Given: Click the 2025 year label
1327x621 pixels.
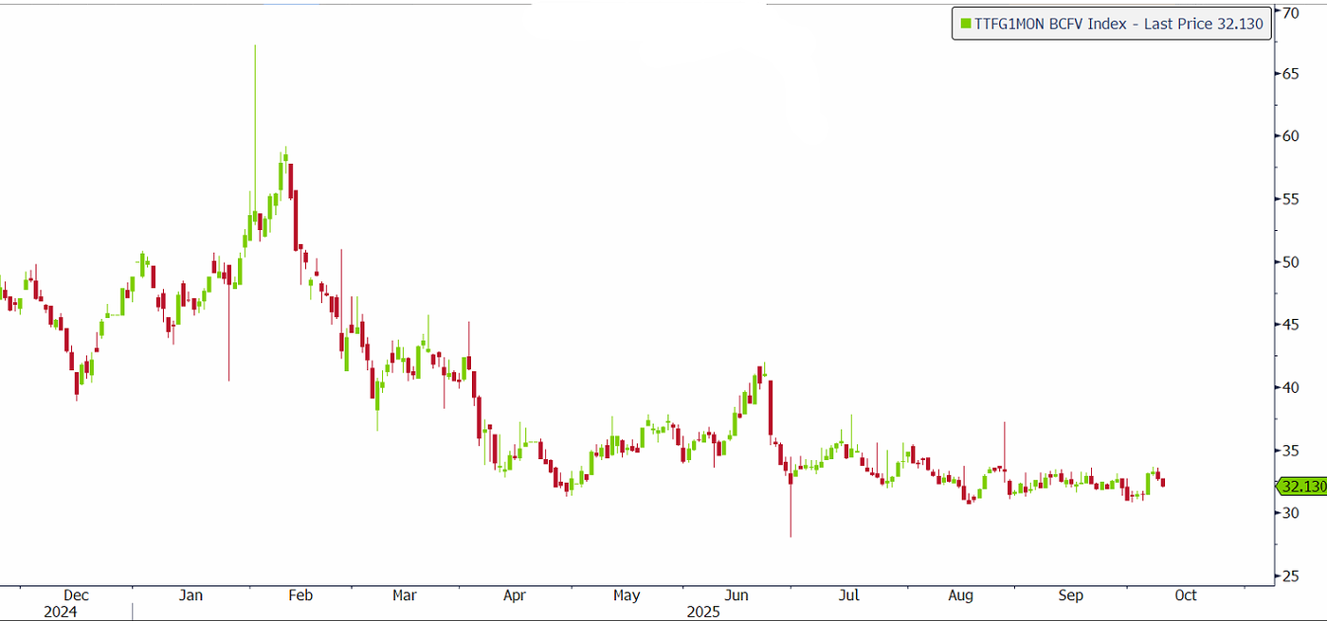Looking at the screenshot, I should [704, 612].
